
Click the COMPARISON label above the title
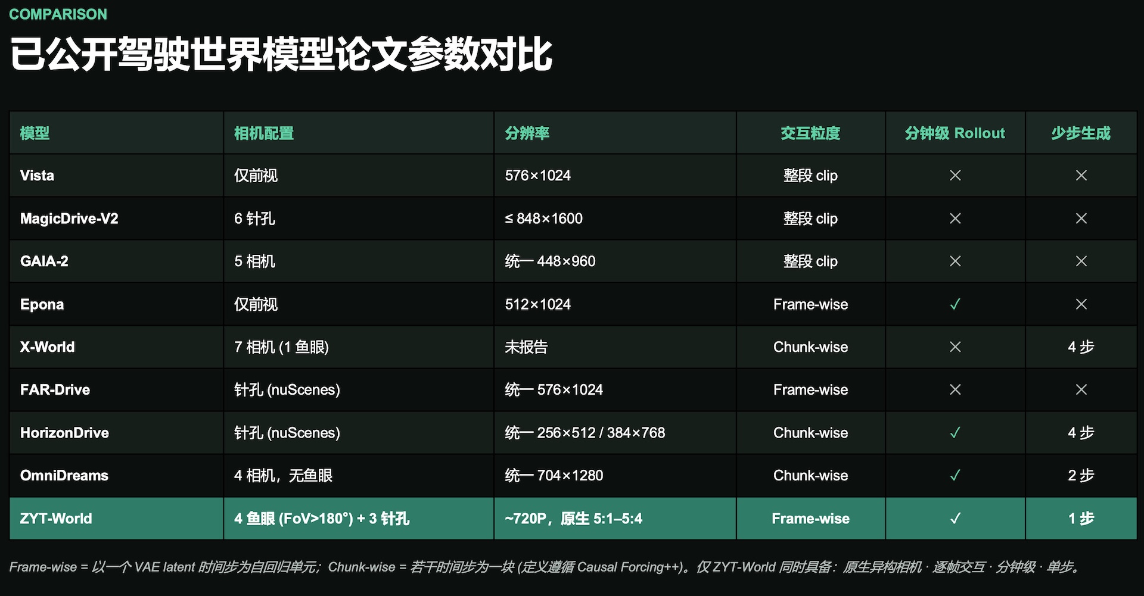coord(58,14)
